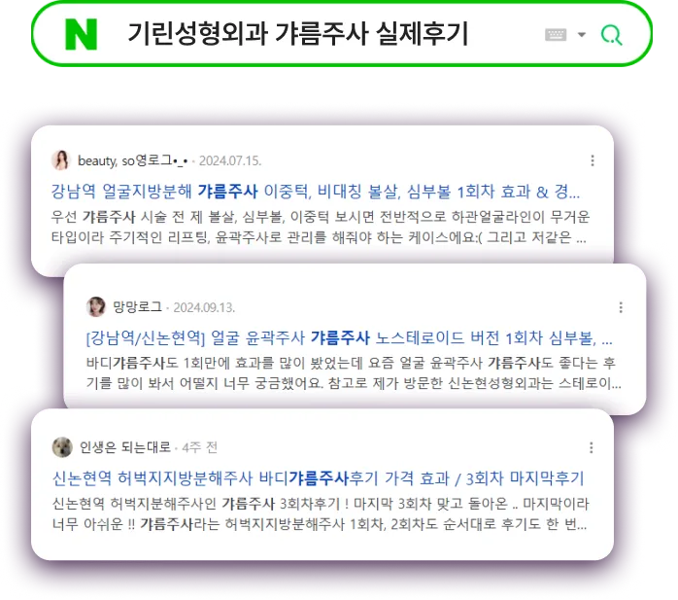Viewport: 678px width, 600px height.
Task: Click 망망로그 profile avatar
Action: 96,307
